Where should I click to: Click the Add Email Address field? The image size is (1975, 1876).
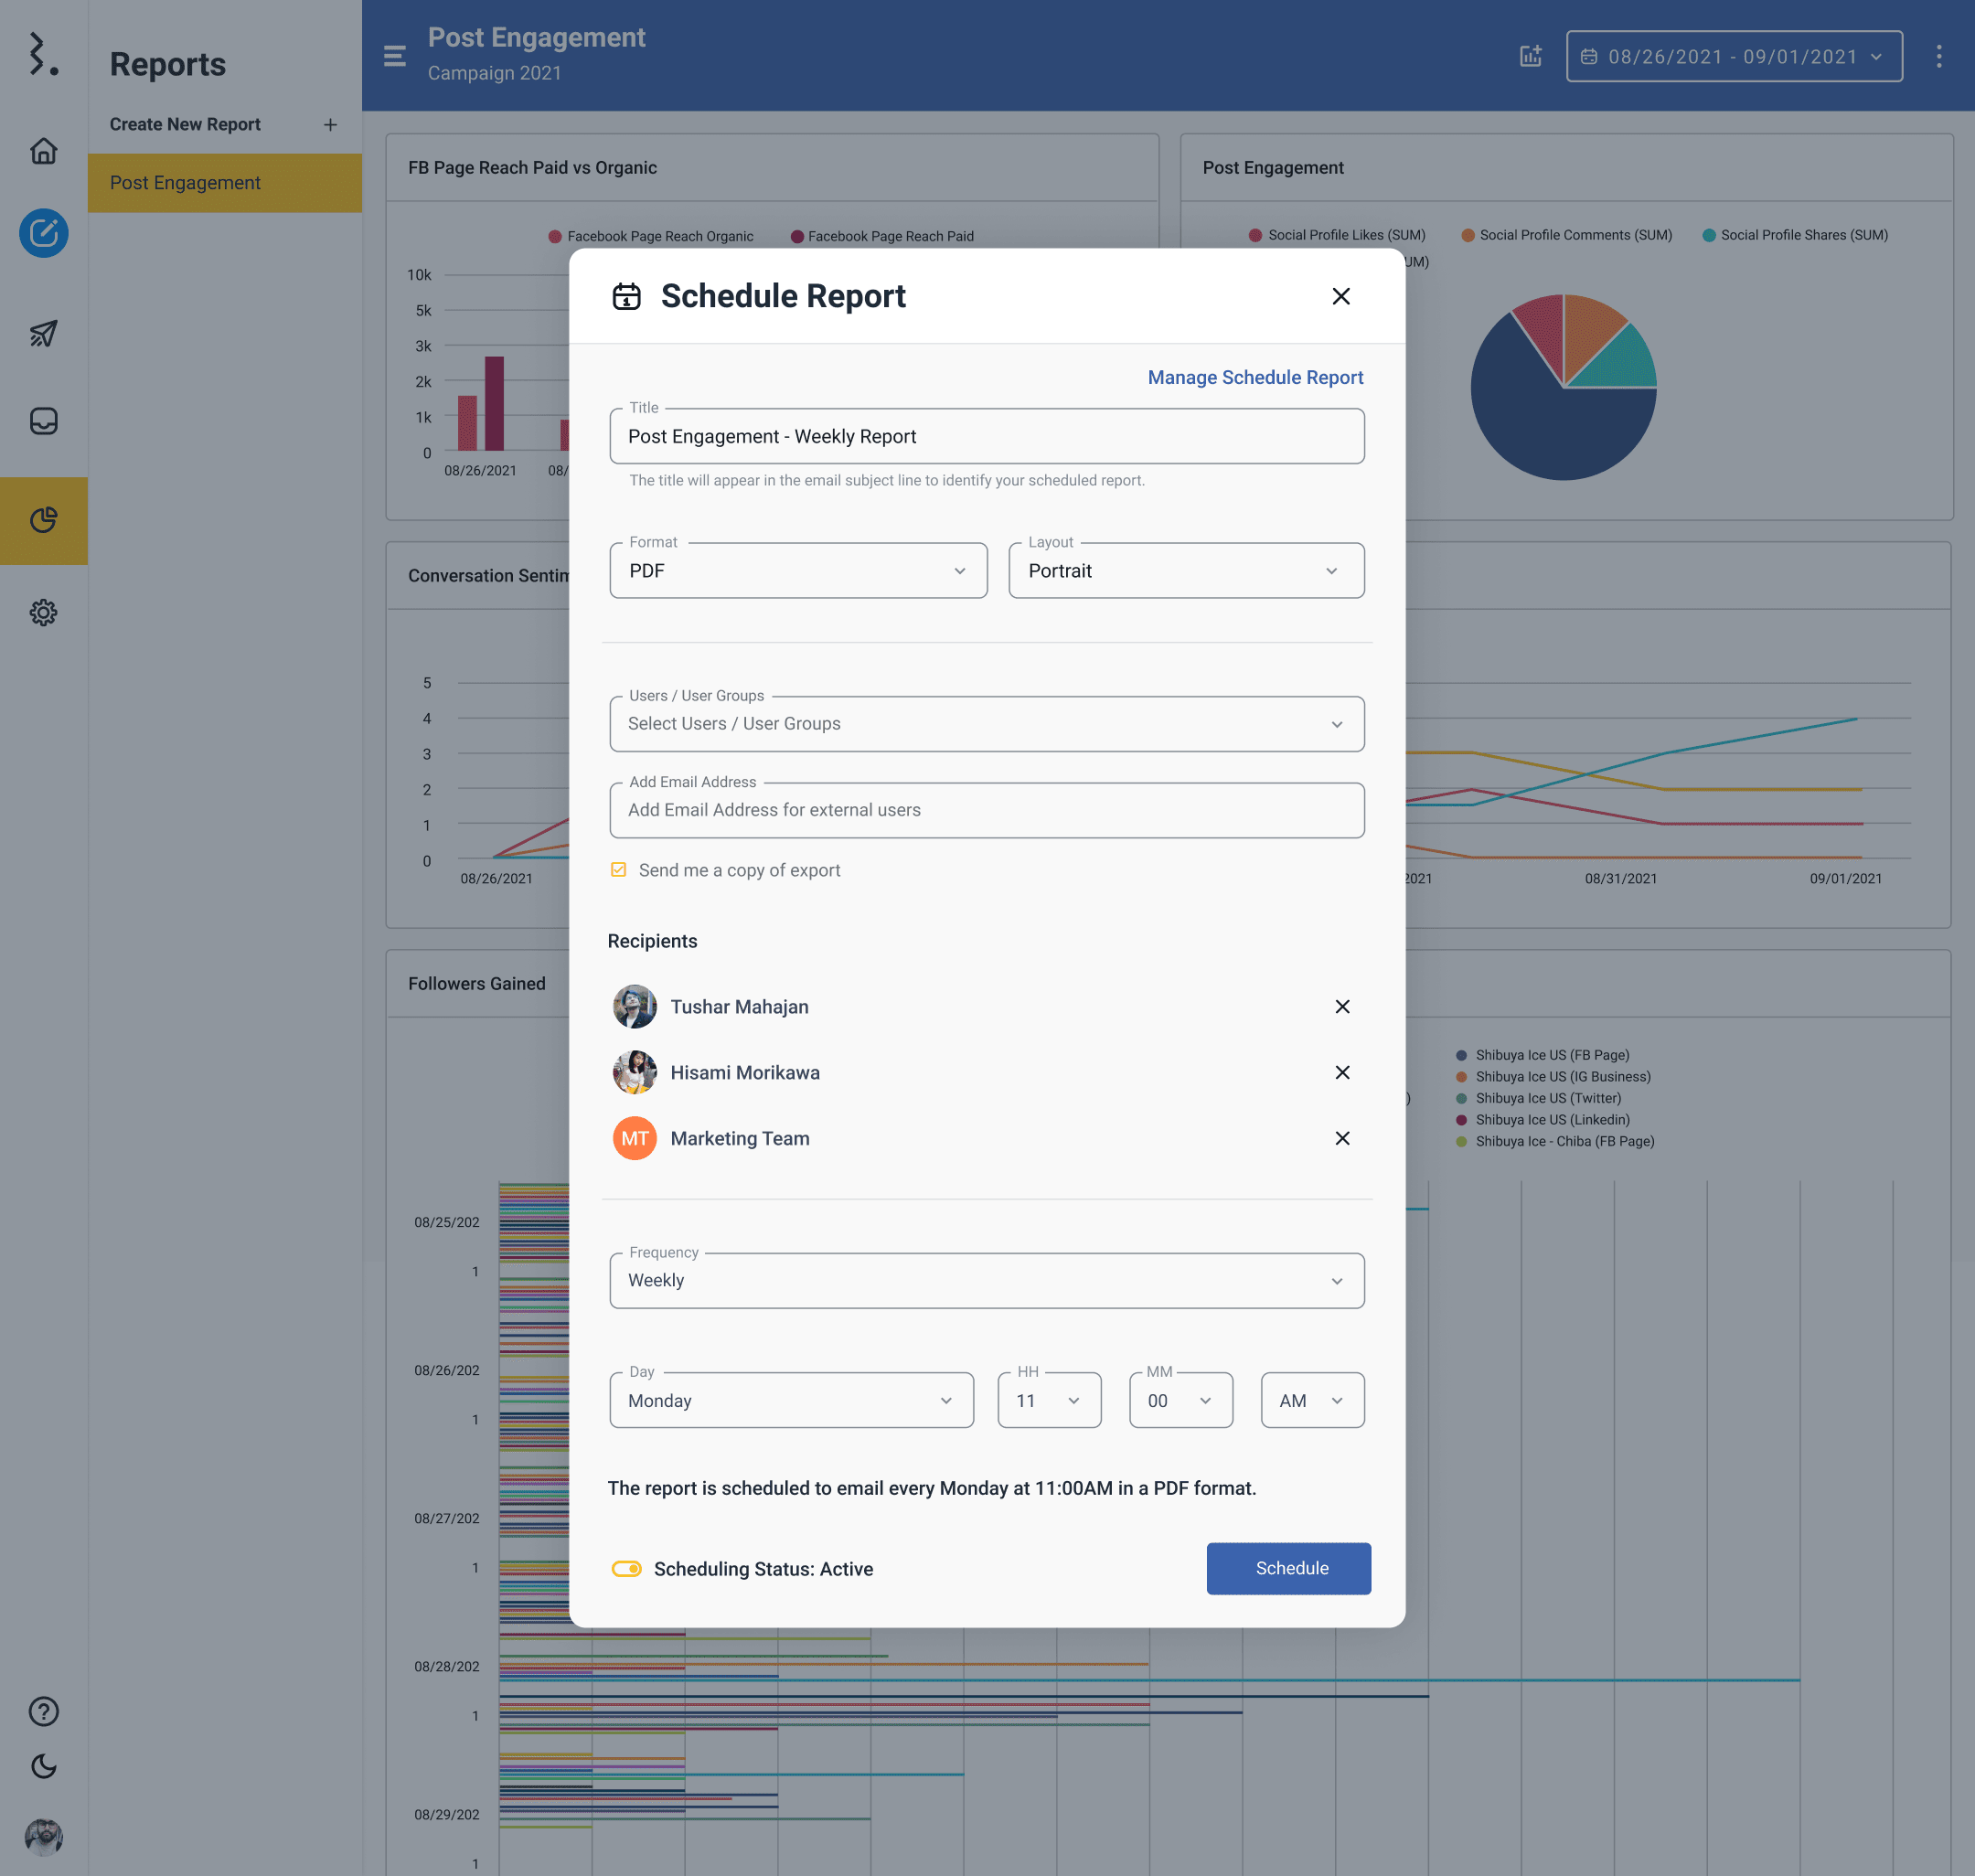pos(986,810)
